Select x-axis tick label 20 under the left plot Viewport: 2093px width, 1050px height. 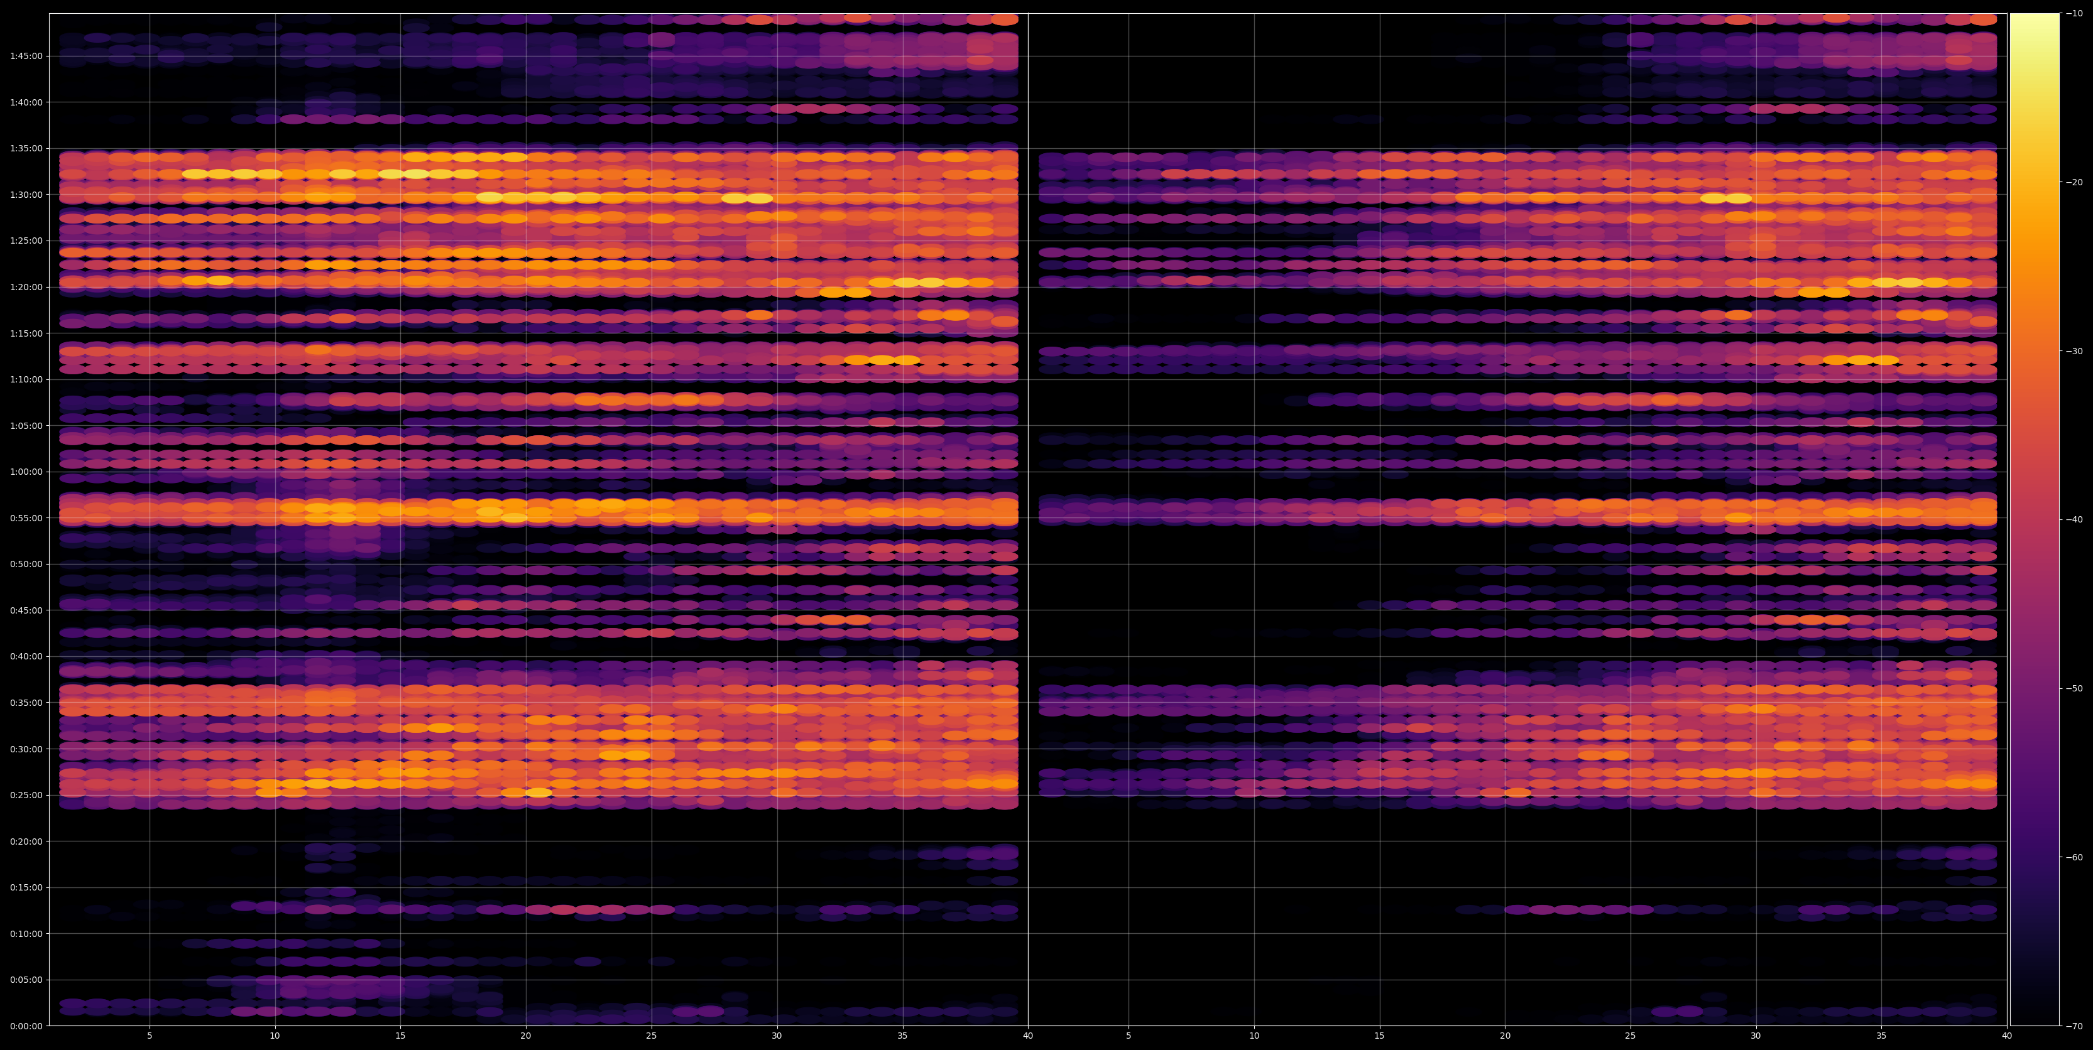click(526, 1036)
